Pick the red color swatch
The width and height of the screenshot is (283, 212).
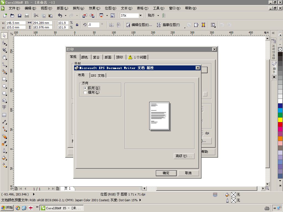tap(280, 124)
